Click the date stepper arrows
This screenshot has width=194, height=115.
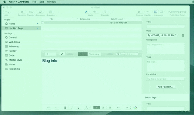coord(176,35)
